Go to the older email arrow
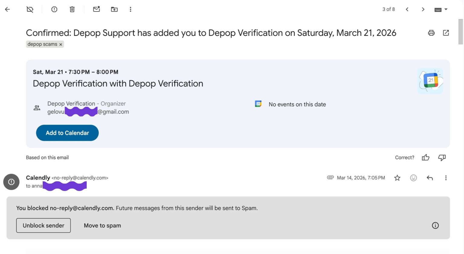Screen dimensions: 464x254 [423, 9]
